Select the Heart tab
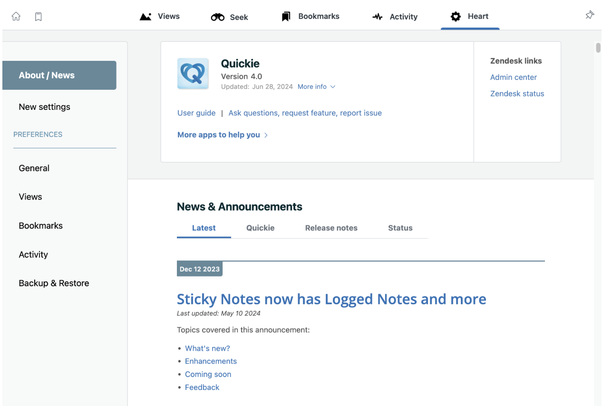Screen dimensions: 603x406 pyautogui.click(x=470, y=17)
